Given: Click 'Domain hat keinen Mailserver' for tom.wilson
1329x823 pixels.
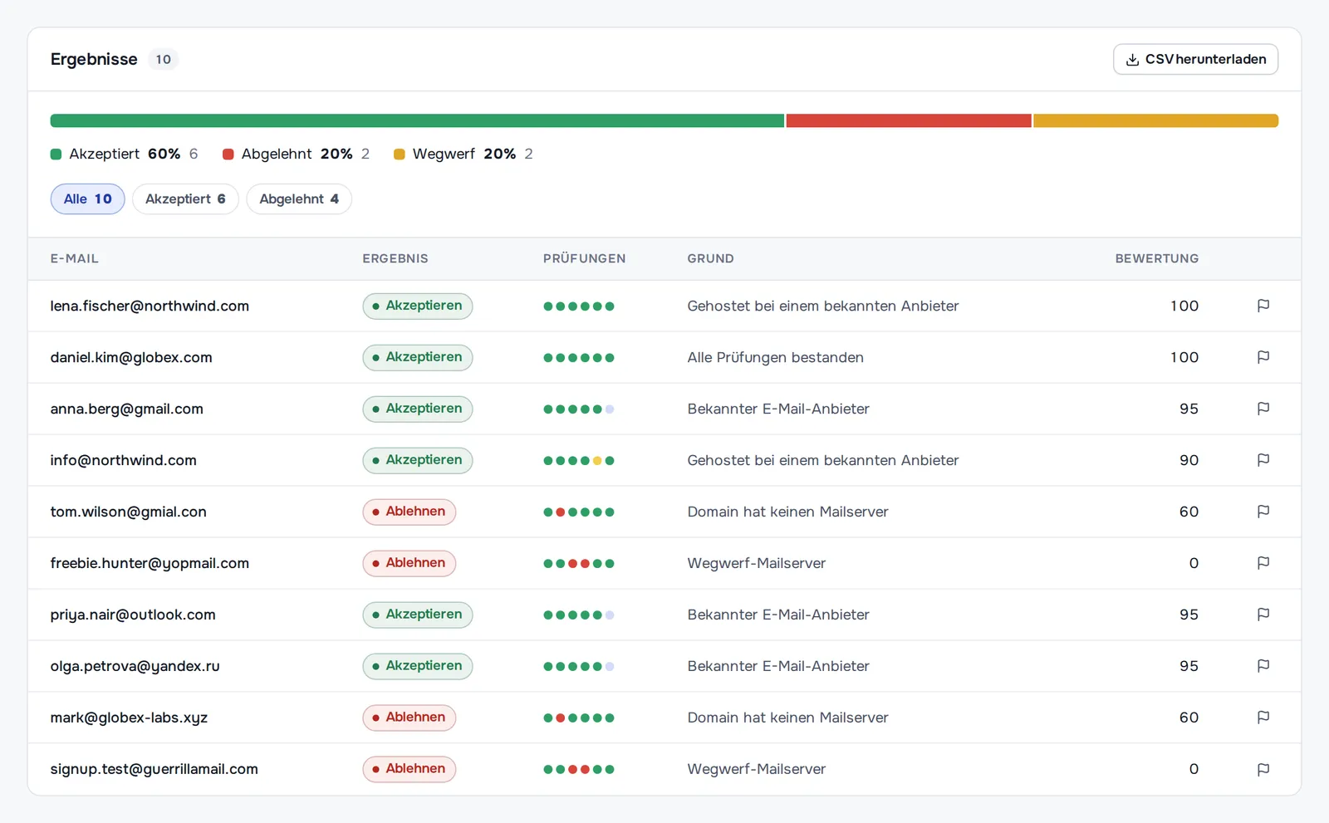Looking at the screenshot, I should coord(787,512).
